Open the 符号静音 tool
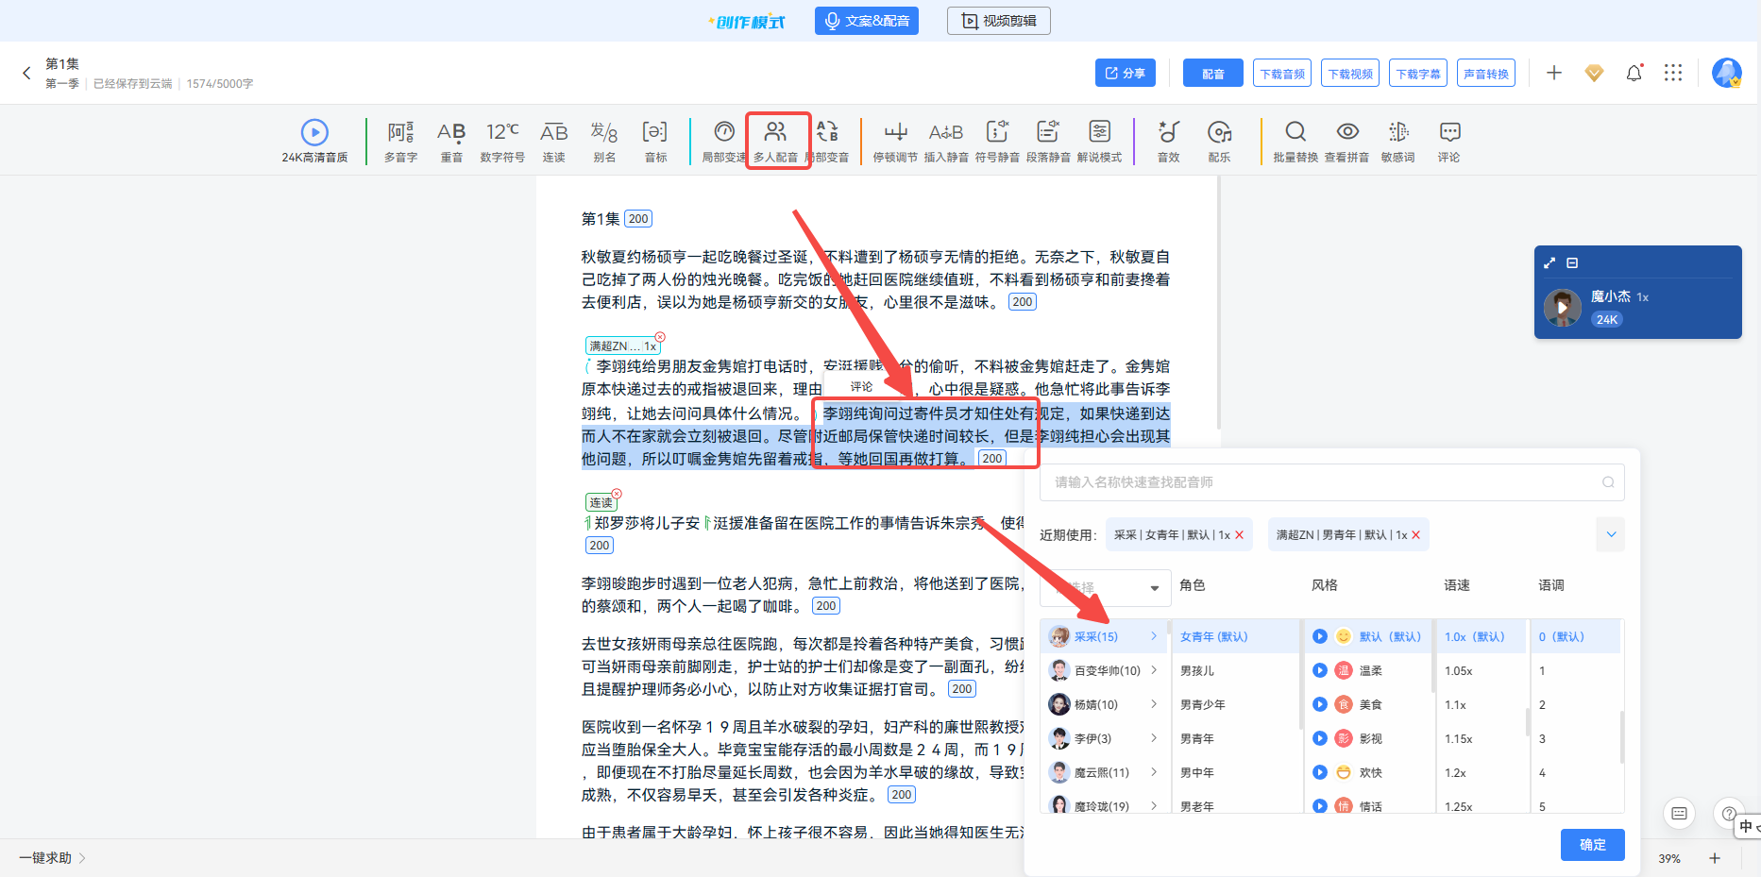The width and height of the screenshot is (1761, 877). 997,142
